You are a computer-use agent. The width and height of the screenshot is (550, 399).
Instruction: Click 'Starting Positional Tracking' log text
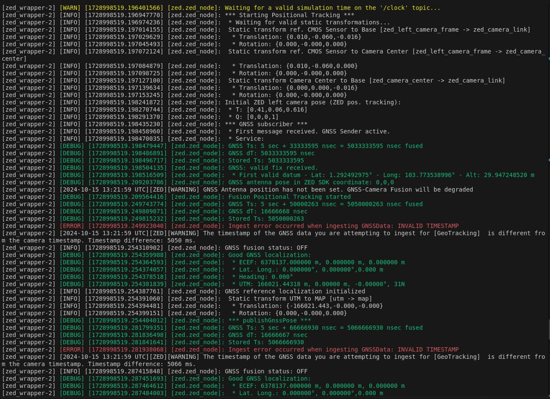[x=289, y=15]
